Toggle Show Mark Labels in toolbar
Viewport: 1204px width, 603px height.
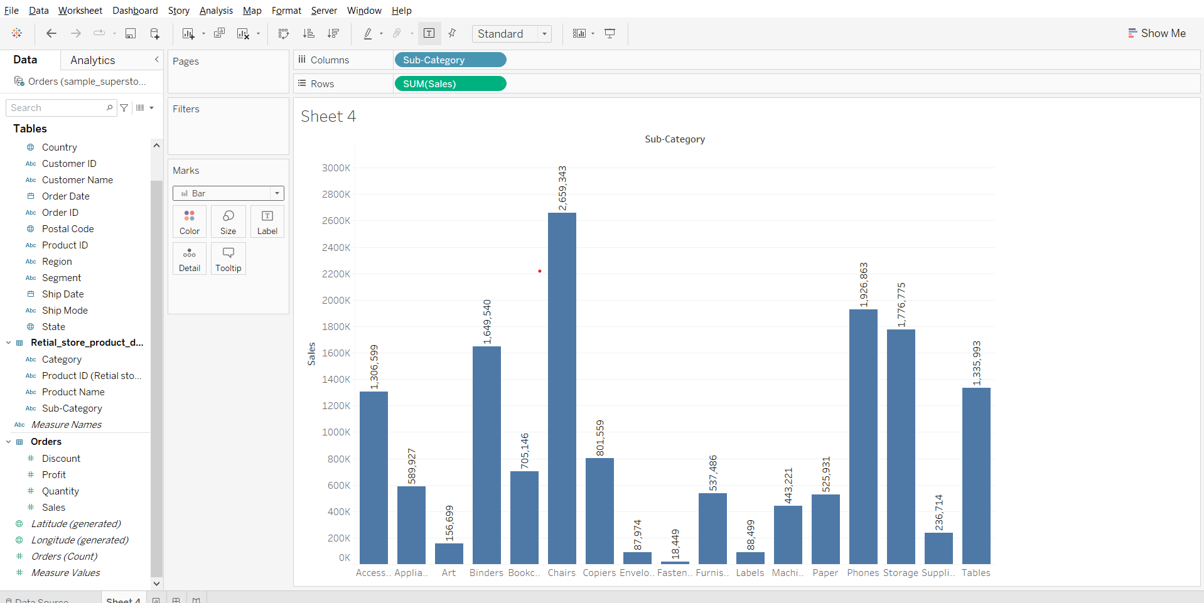(x=429, y=34)
